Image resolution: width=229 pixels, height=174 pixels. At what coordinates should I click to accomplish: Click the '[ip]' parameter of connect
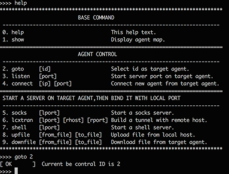pos(45,84)
